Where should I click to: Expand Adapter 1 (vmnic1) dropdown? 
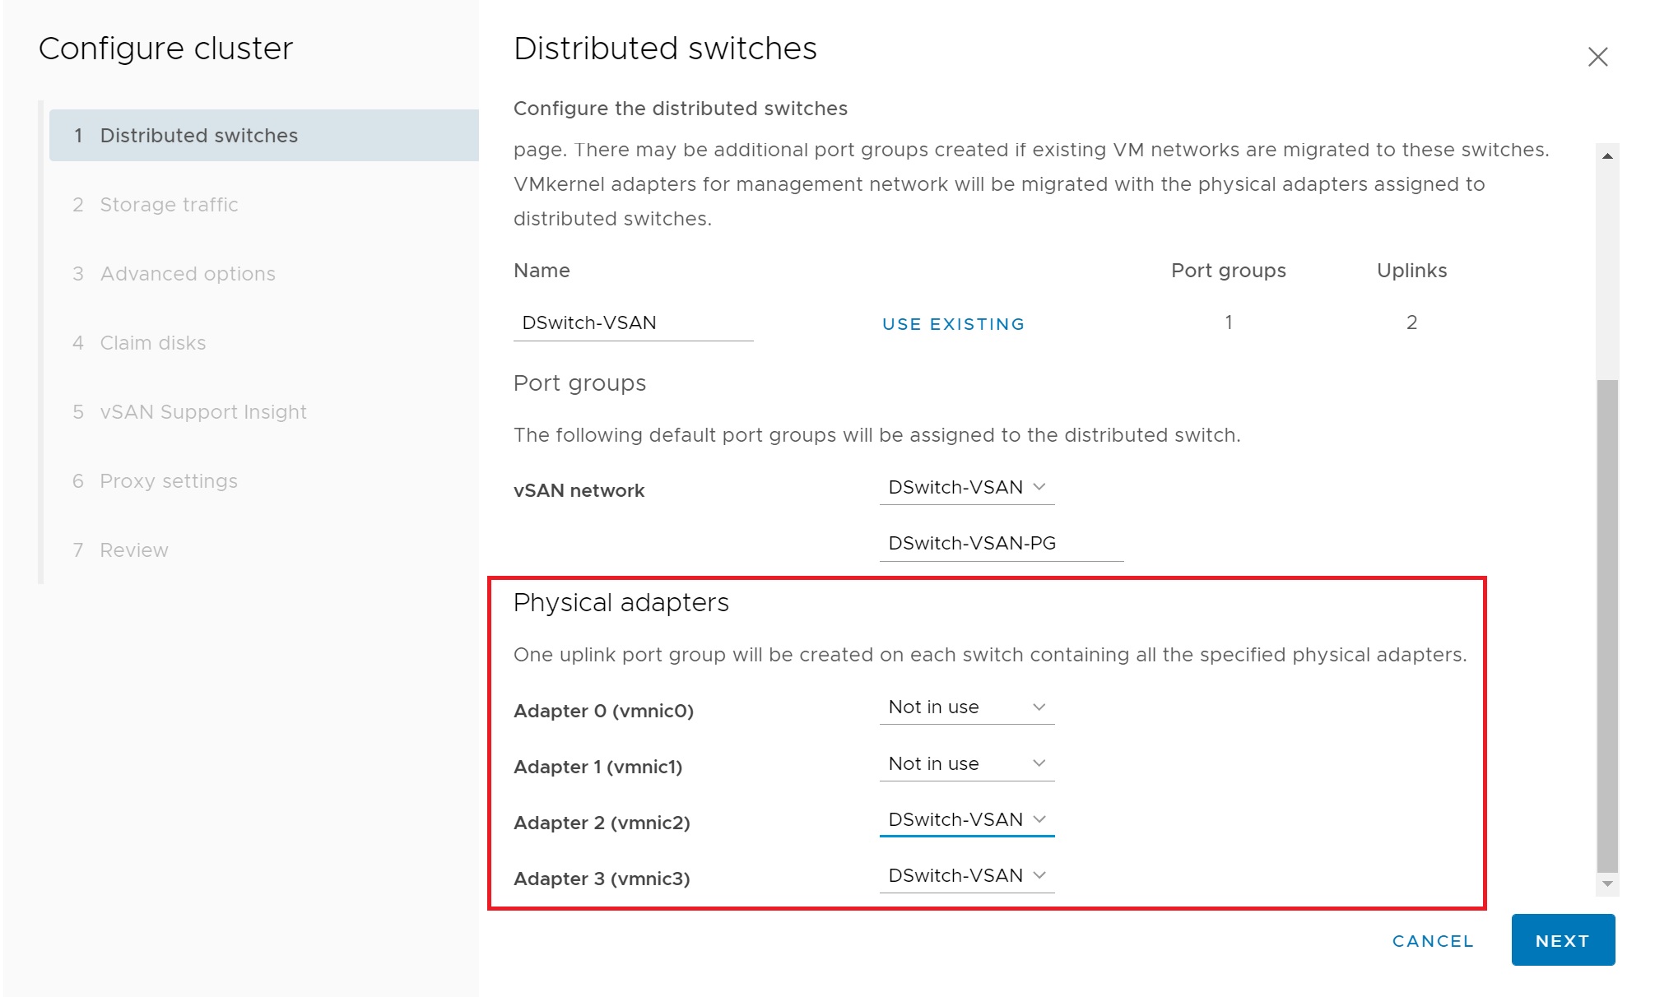click(966, 764)
